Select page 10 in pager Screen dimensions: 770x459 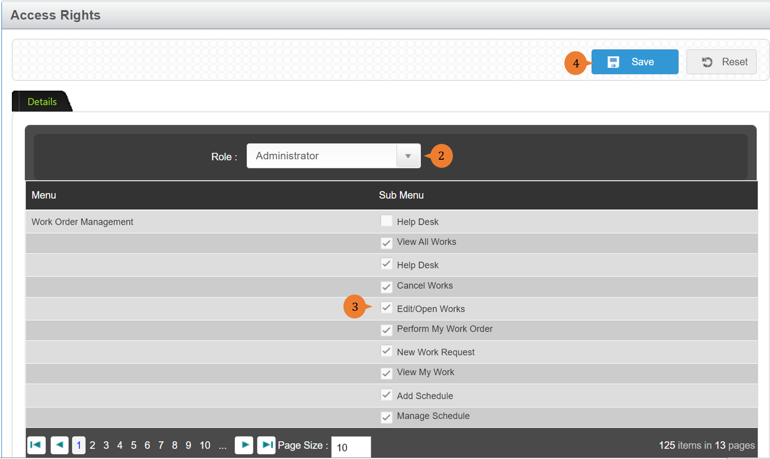click(x=205, y=446)
